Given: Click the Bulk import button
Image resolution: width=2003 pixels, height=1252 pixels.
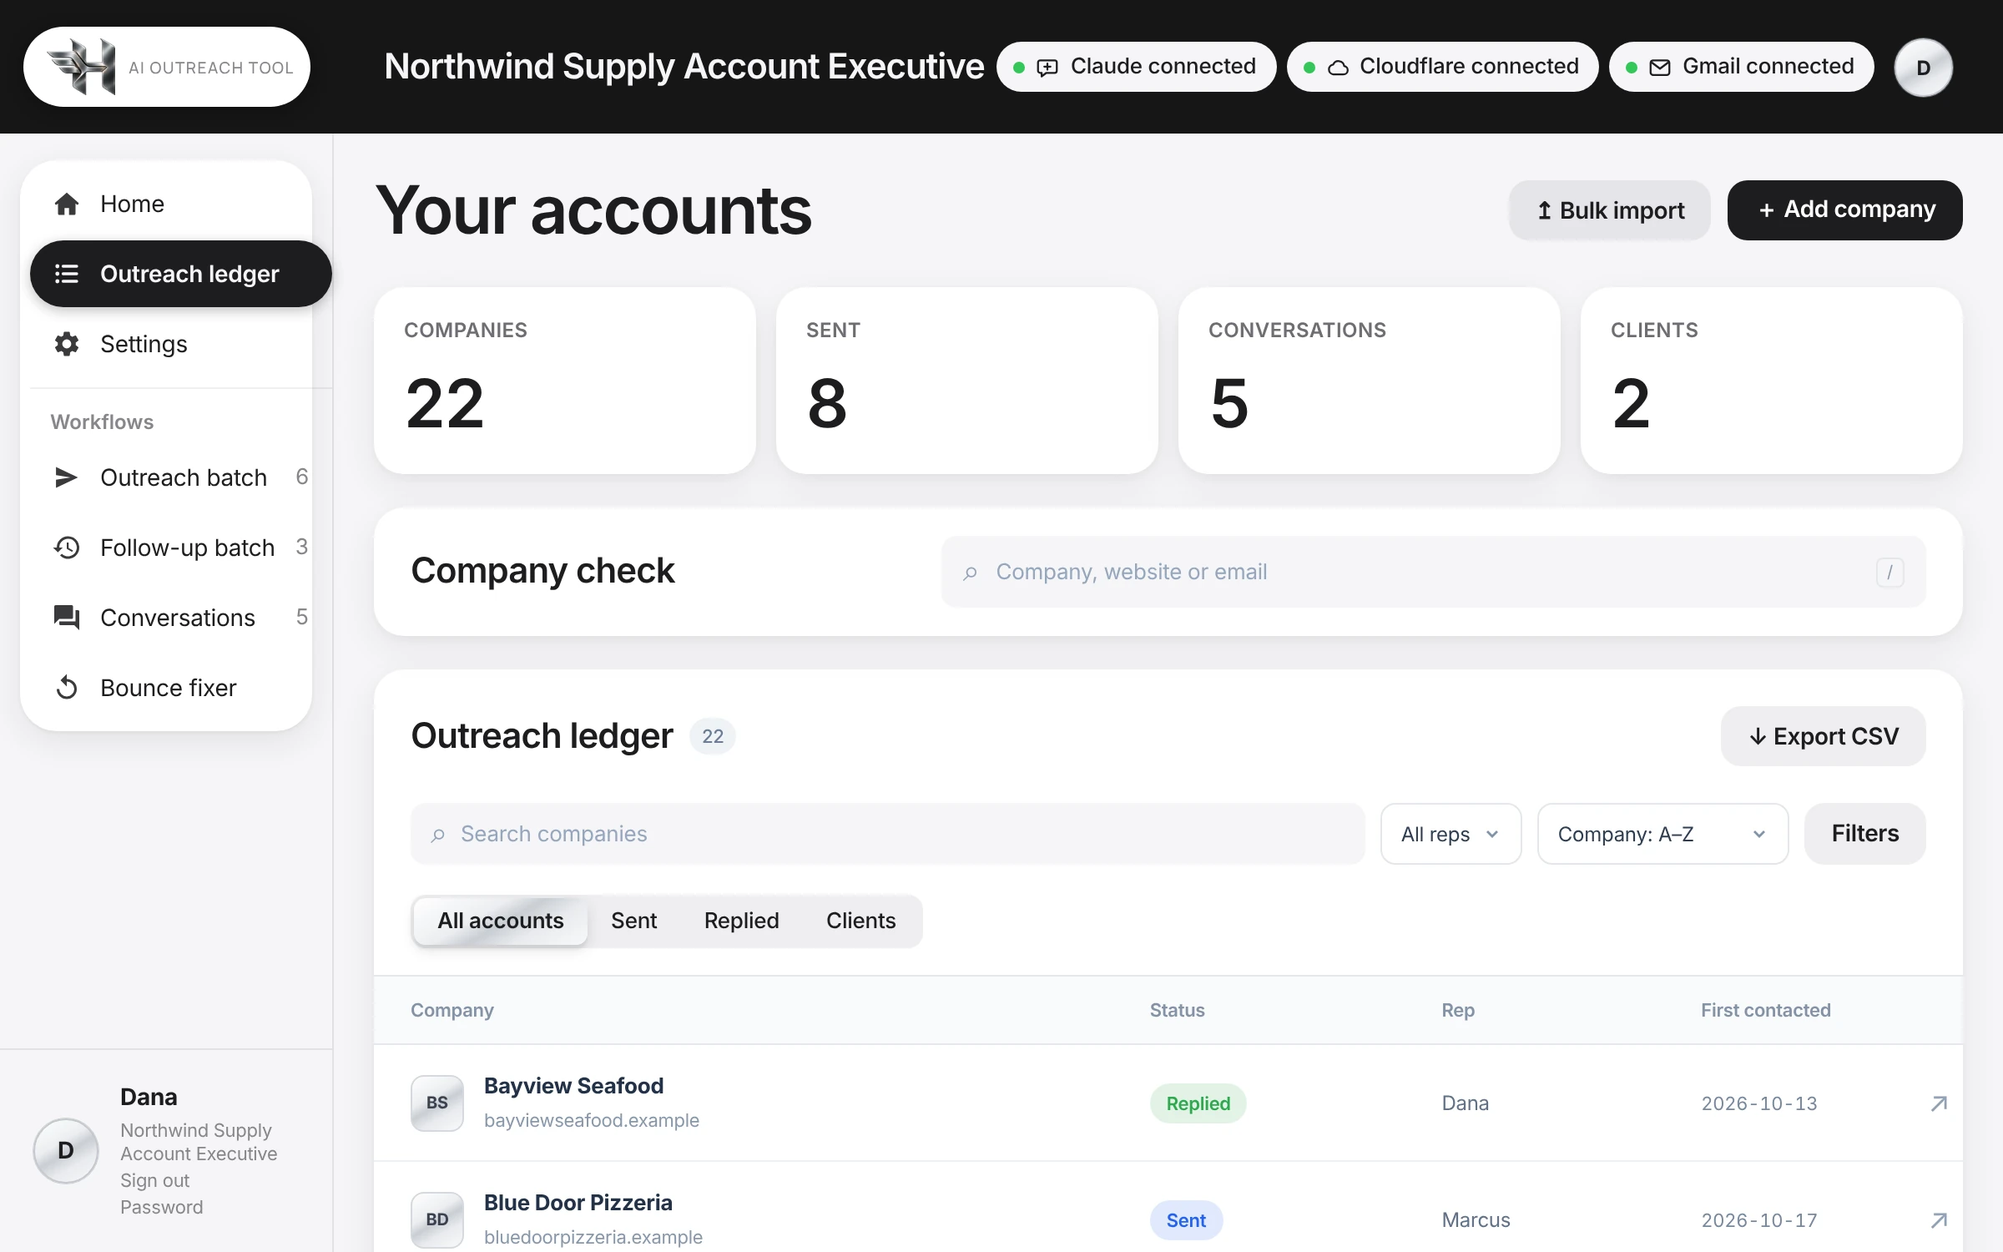Looking at the screenshot, I should coord(1610,210).
